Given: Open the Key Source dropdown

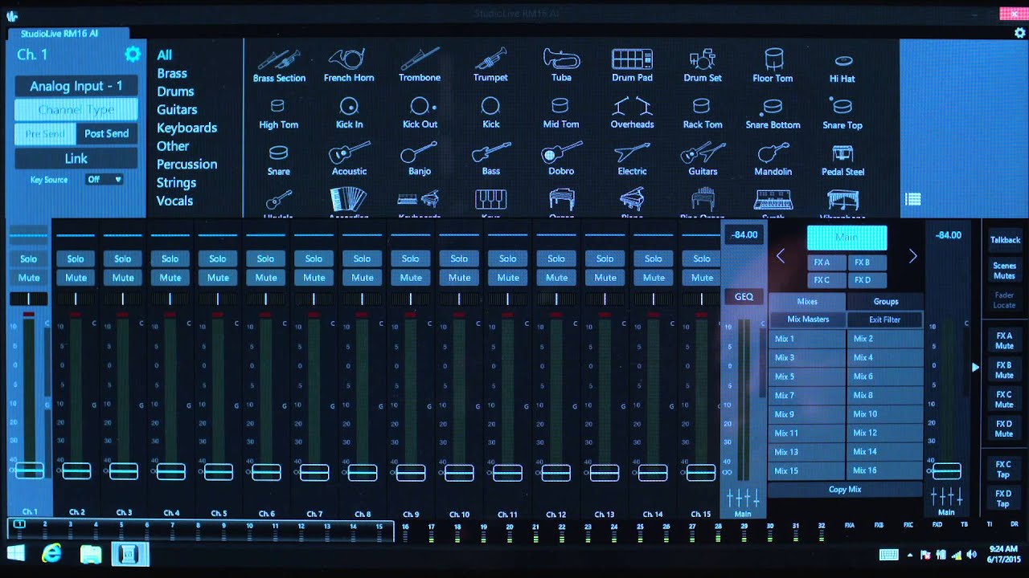Looking at the screenshot, I should click(105, 180).
